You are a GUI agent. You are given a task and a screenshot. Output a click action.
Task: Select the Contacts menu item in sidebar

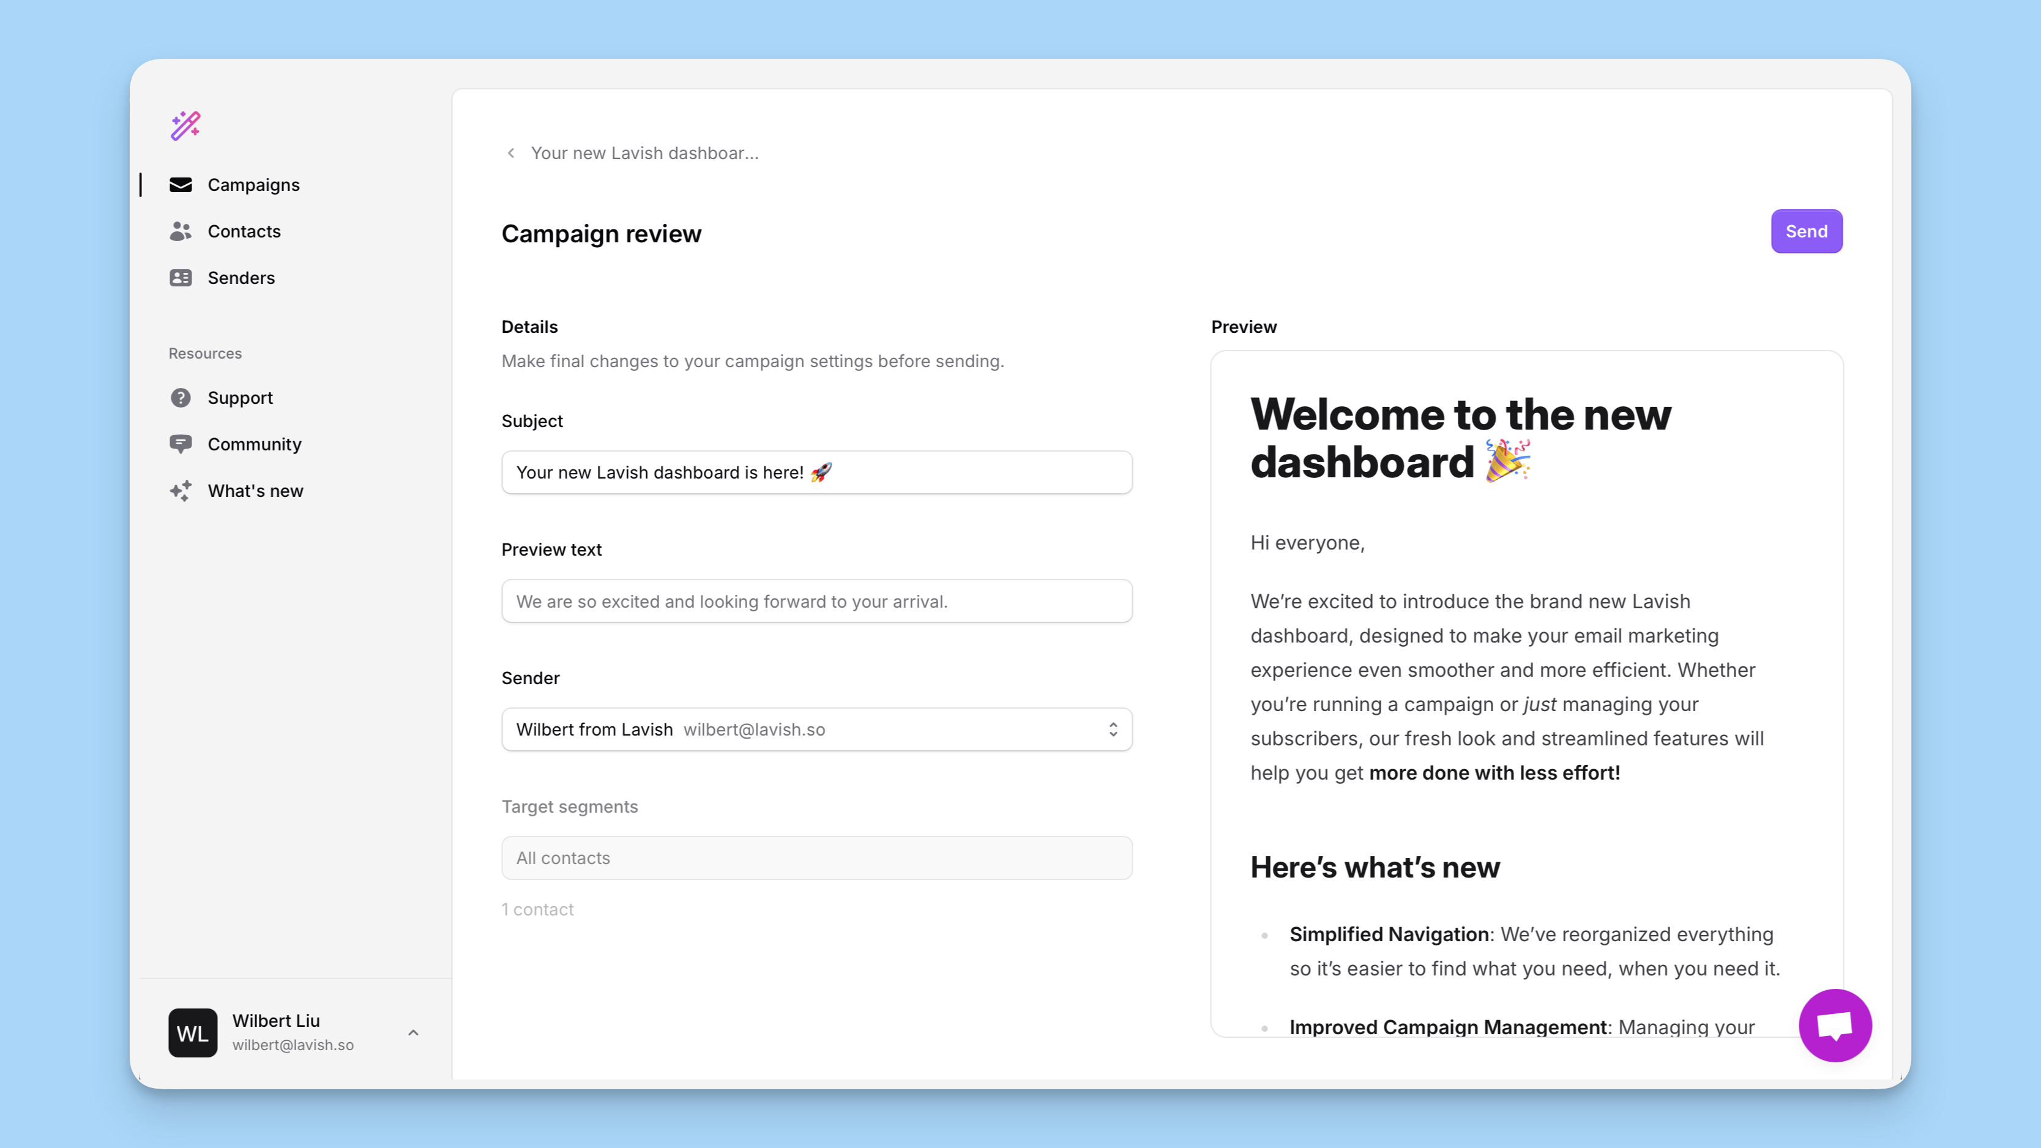(x=244, y=230)
